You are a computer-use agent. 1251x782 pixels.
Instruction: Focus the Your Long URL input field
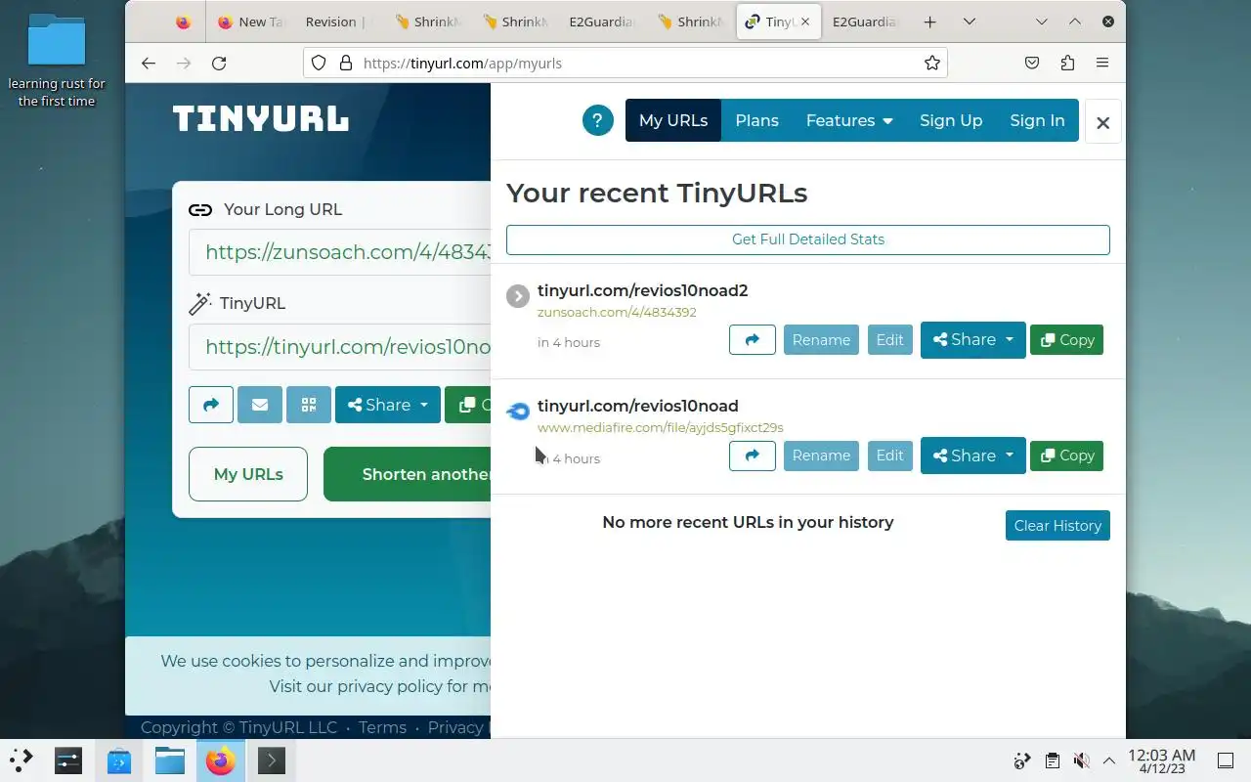tap(340, 252)
